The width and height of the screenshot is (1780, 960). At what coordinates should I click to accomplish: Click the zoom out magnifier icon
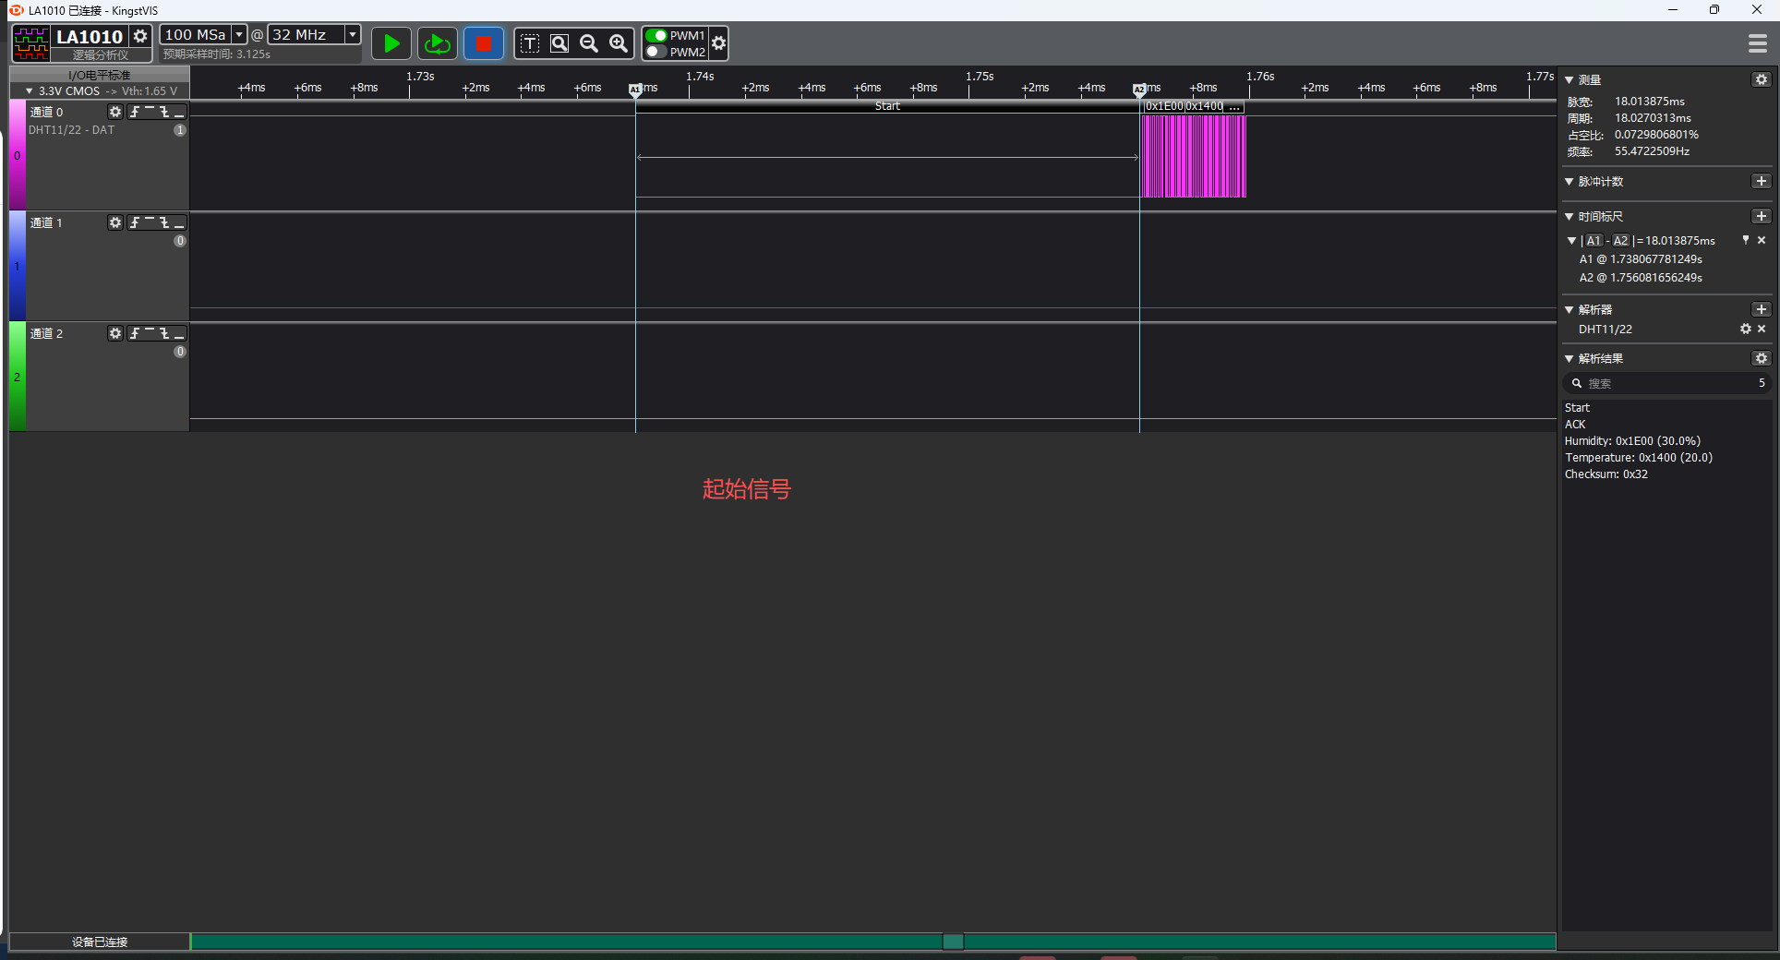(x=589, y=43)
